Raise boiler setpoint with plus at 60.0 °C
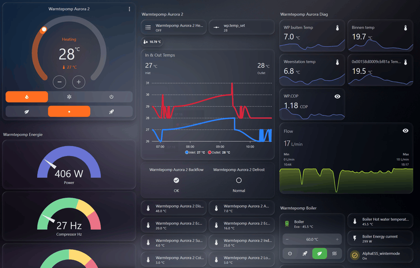The image size is (420, 268). click(x=337, y=239)
